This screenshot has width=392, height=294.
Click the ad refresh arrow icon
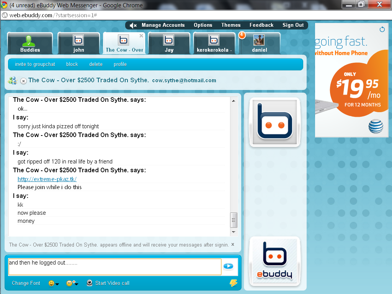tap(382, 29)
